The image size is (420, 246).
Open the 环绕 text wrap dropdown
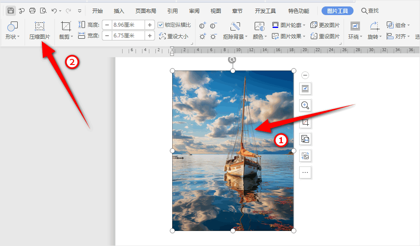[x=355, y=31]
